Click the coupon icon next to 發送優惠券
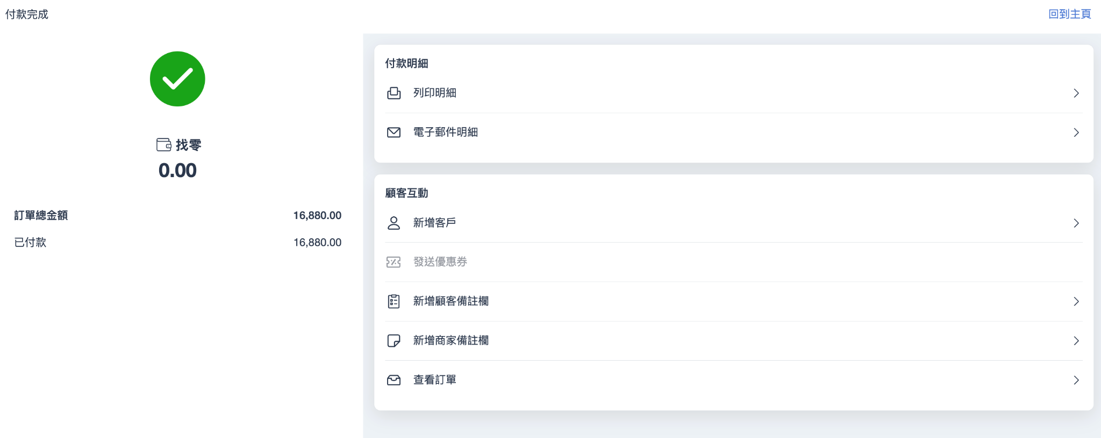 click(394, 262)
